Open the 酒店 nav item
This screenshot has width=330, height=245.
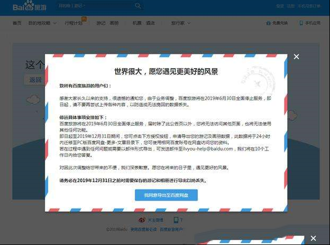150,23
